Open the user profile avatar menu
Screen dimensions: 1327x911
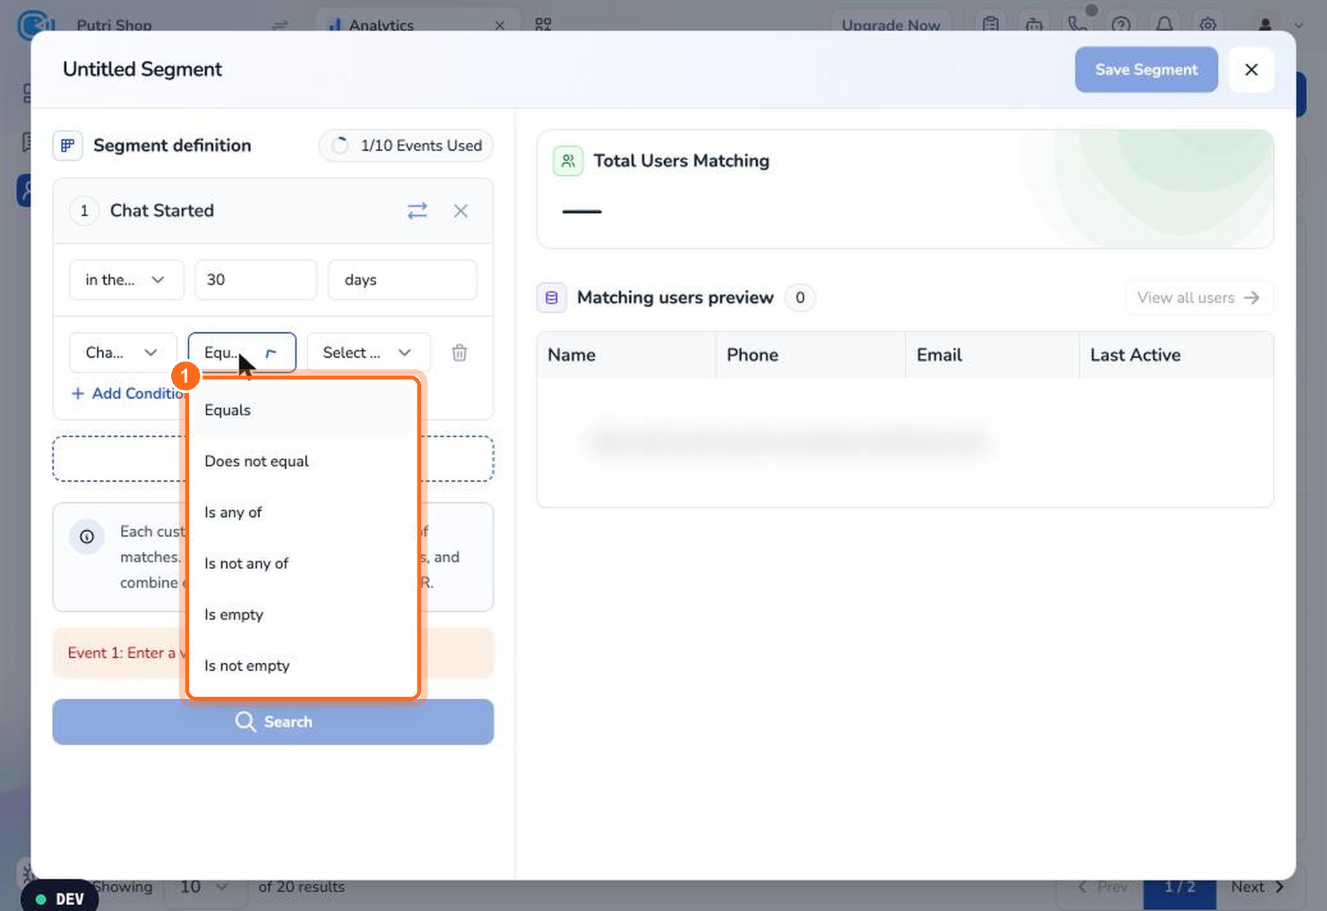pos(1264,25)
